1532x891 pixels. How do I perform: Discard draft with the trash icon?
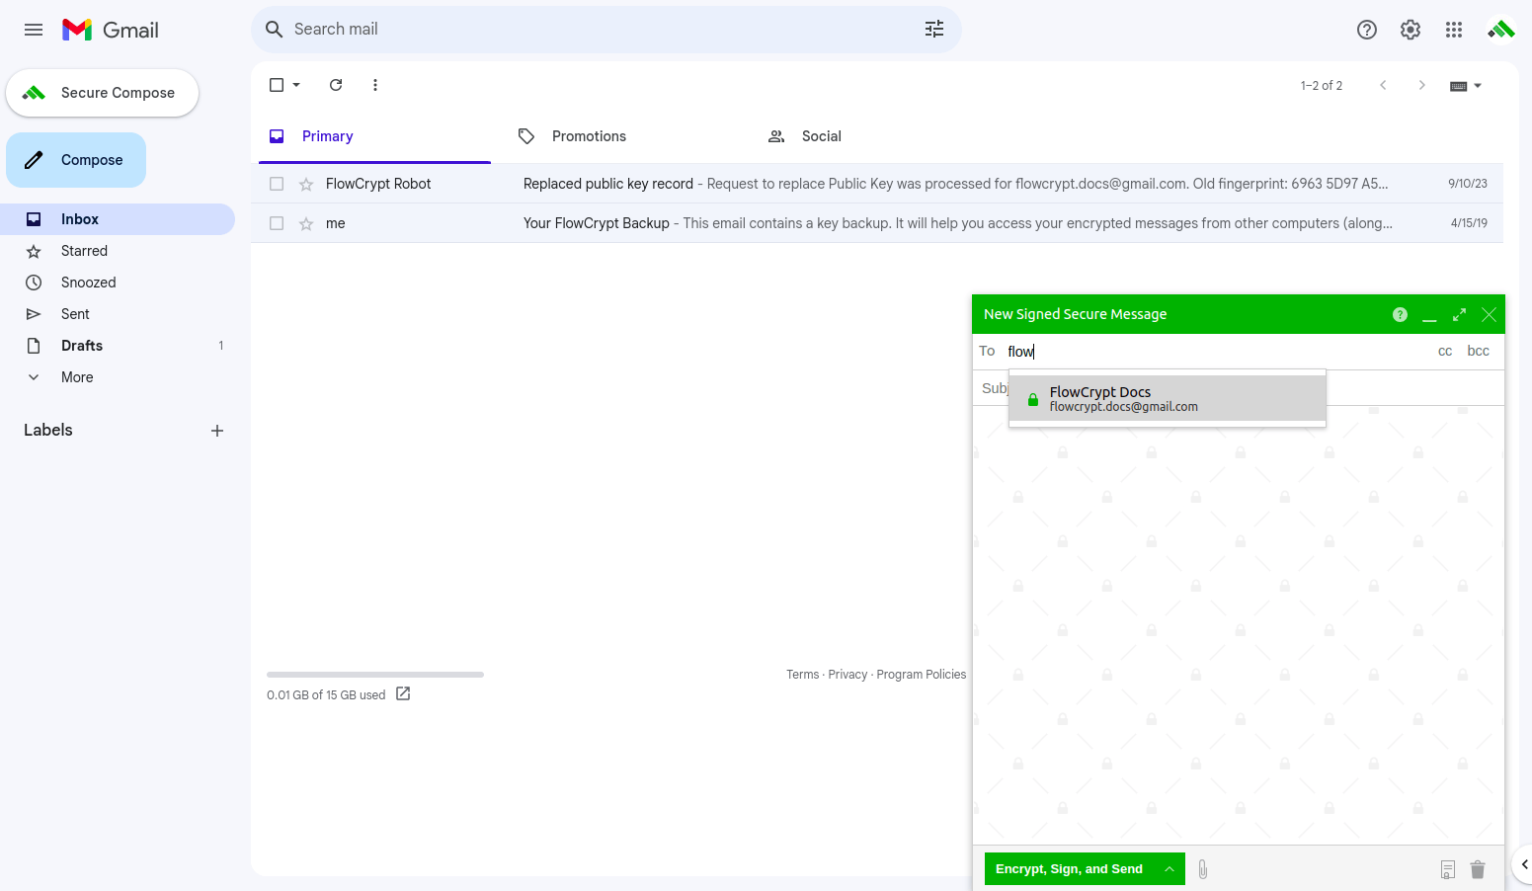tap(1478, 869)
